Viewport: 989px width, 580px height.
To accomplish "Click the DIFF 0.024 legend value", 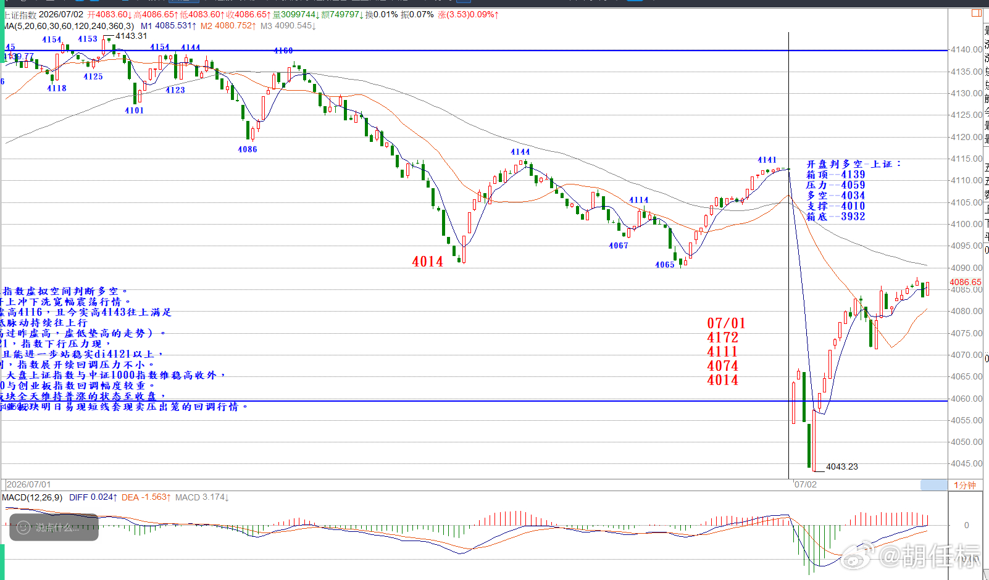I will pyautogui.click(x=93, y=497).
